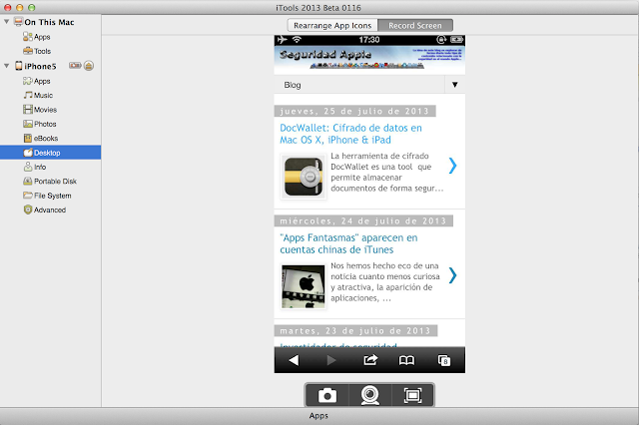
Task: Switch to Rearrange App Icons tab
Action: tap(332, 25)
